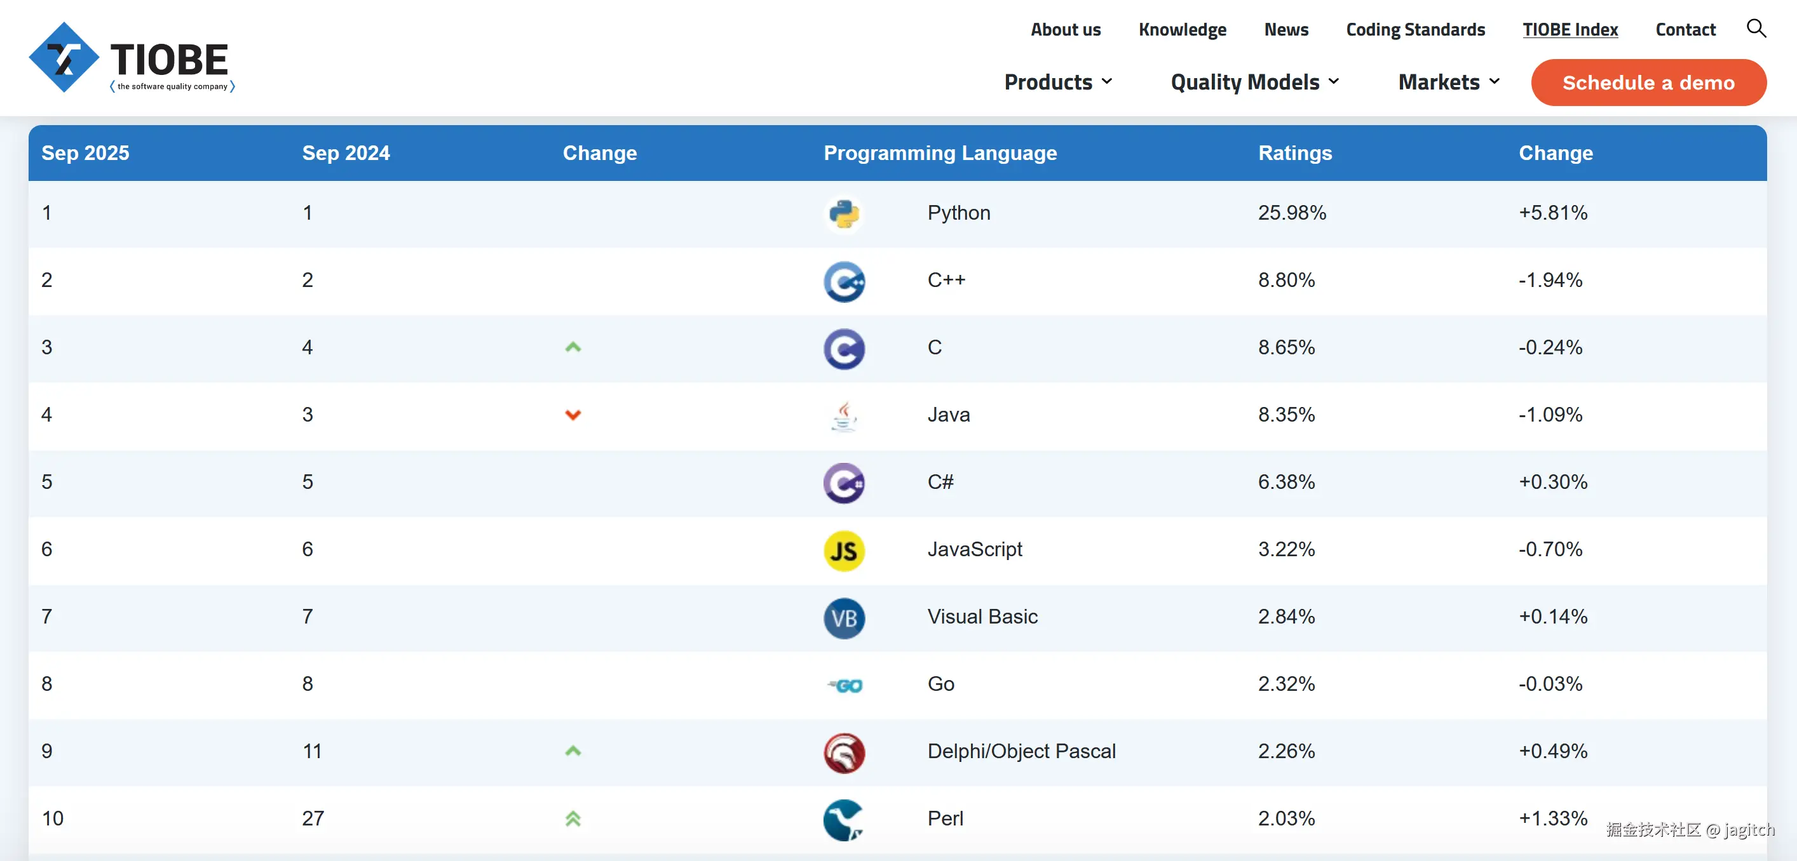Viewport: 1797px width, 861px height.
Task: Click the Delphi/Object Pascal helmet logo
Action: pos(843,752)
